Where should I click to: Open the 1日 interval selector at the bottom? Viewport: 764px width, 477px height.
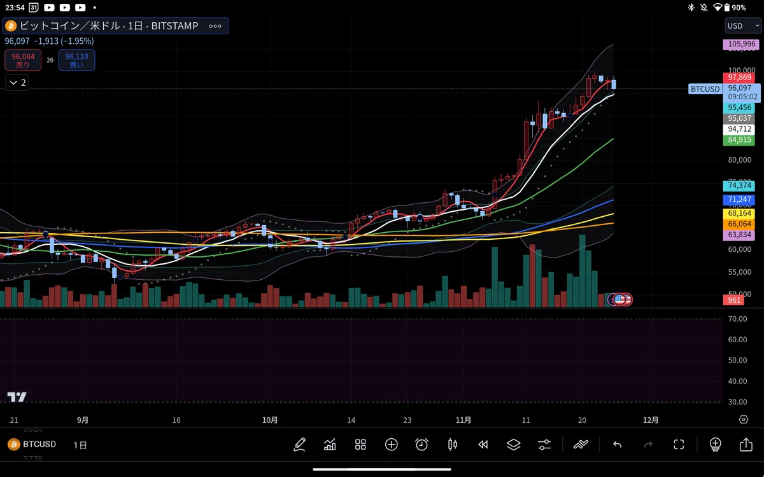click(x=80, y=445)
